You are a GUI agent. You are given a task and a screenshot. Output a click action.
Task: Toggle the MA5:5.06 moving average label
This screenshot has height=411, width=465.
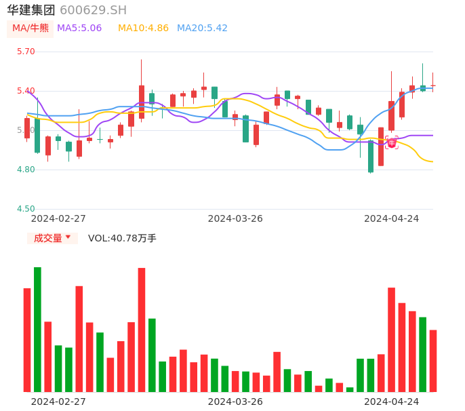tap(79, 28)
